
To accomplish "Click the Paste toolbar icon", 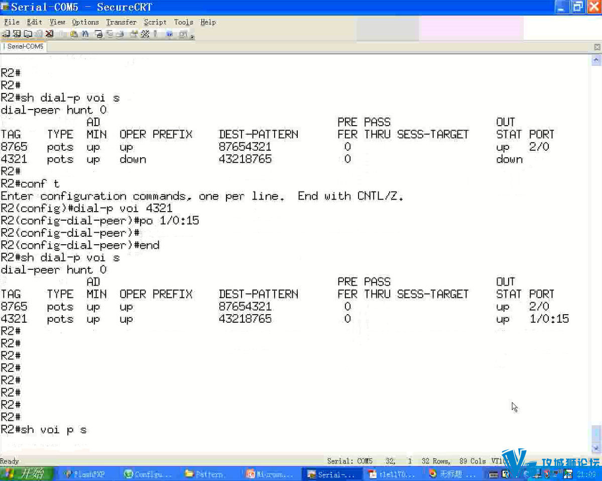I will point(74,34).
